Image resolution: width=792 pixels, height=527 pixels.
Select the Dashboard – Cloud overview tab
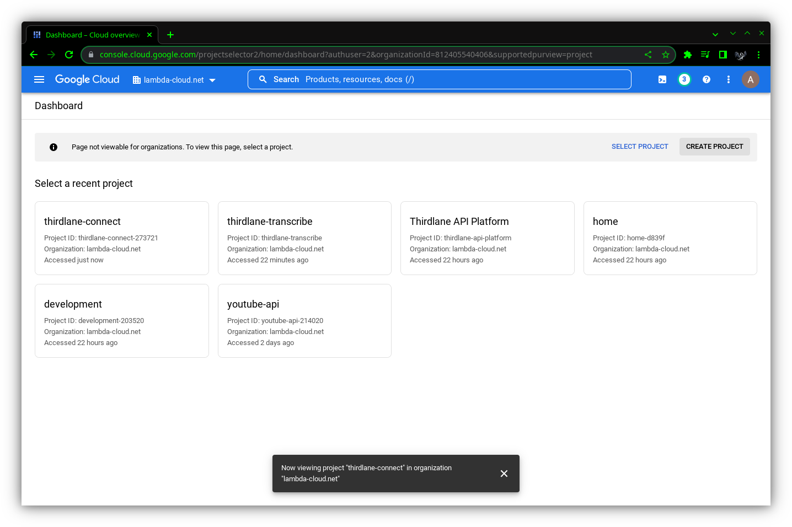(92, 35)
